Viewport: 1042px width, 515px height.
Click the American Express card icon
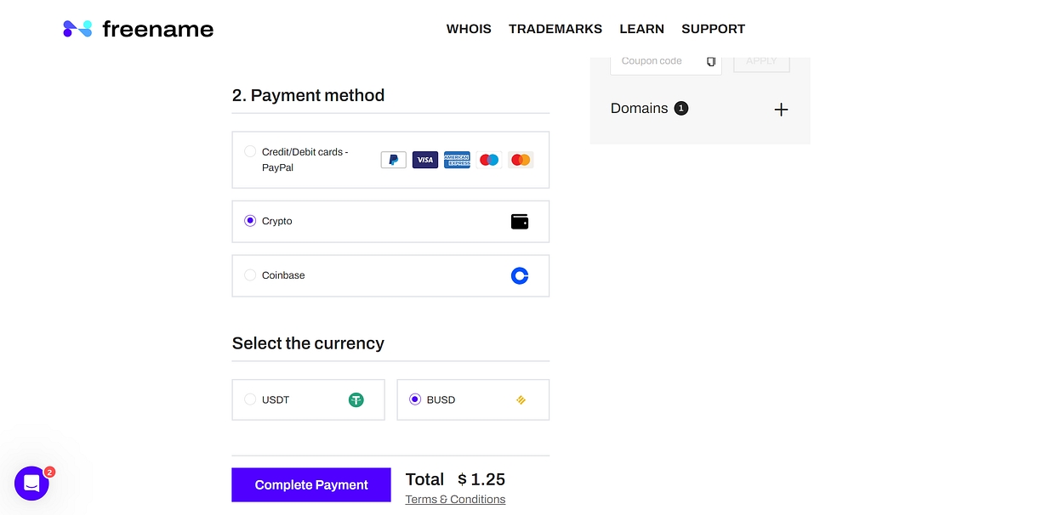point(457,160)
